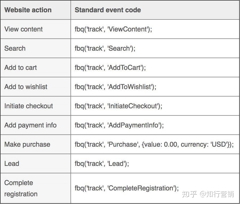Click the AddToWishlist event code
Screen dimensions: 240x204
(115, 87)
